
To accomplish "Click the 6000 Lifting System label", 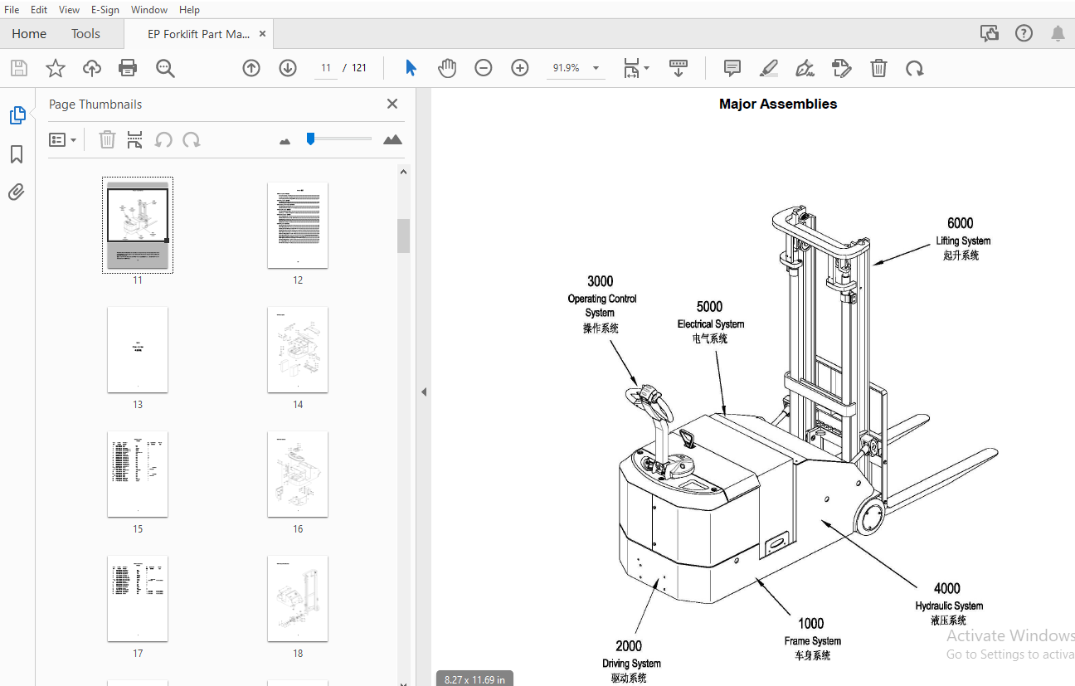I will click(x=962, y=239).
